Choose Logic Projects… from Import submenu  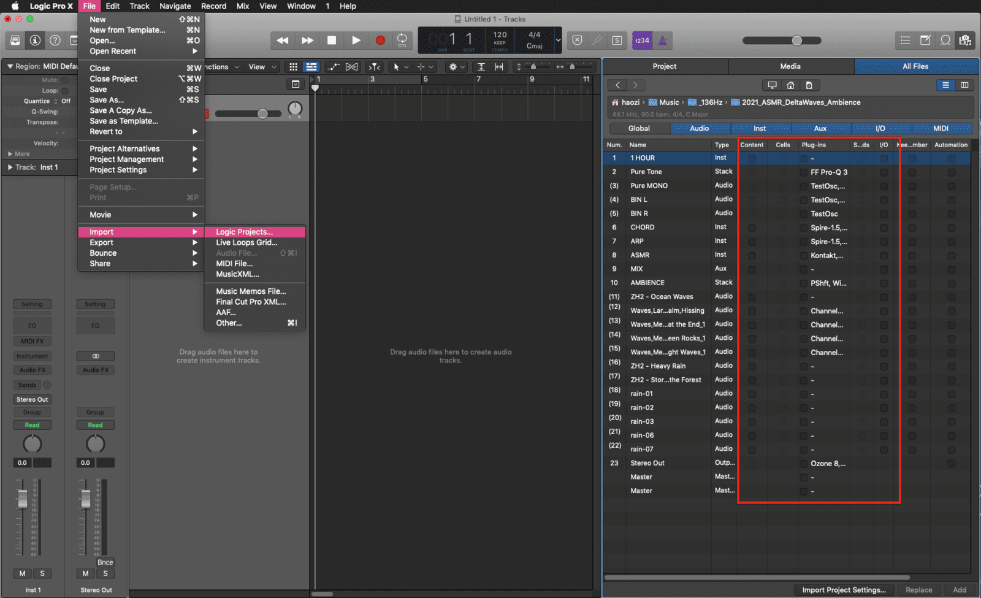pyautogui.click(x=255, y=232)
